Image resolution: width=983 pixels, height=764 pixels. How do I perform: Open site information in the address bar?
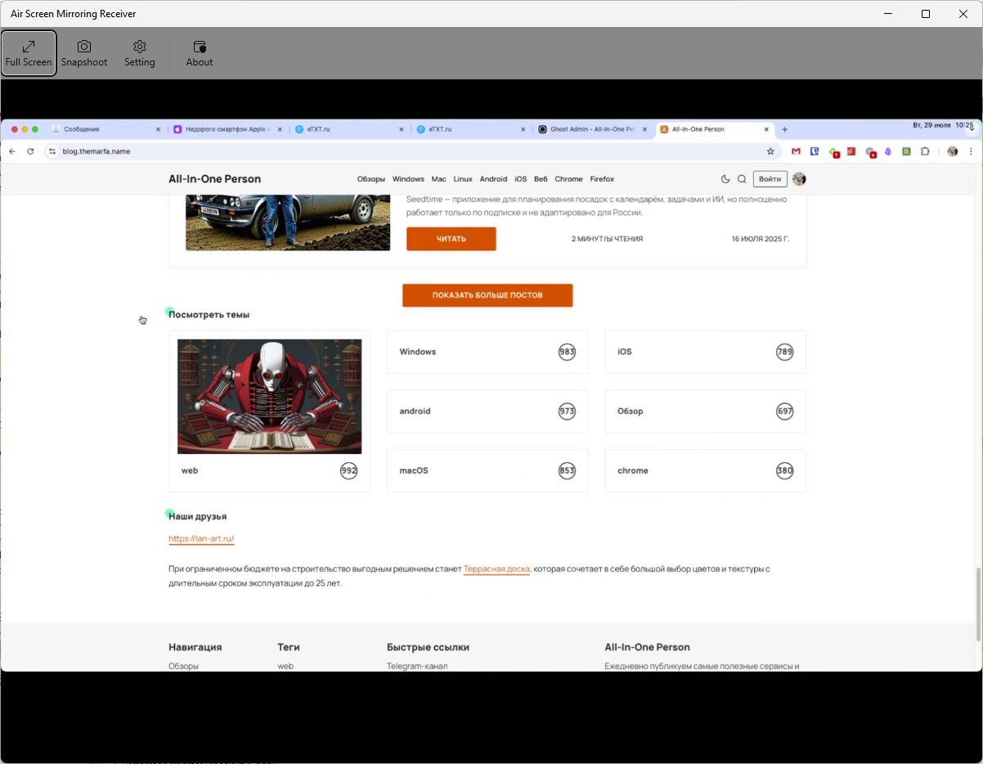coord(52,151)
